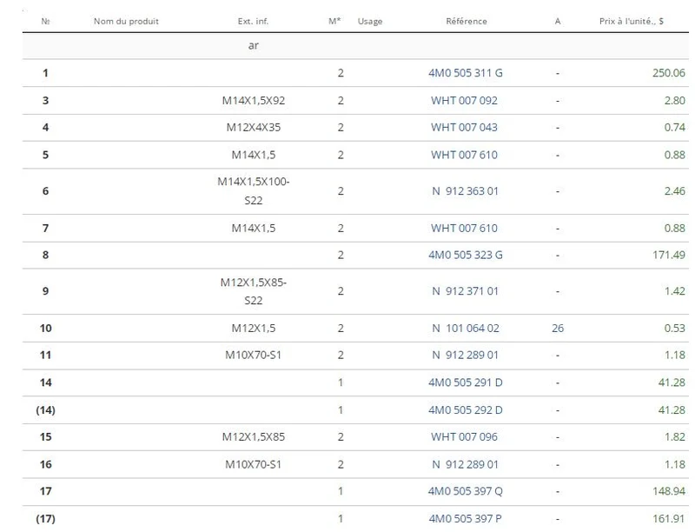Open part reference 4M0 505 397 Q
This screenshot has width=695, height=532.
tap(465, 491)
